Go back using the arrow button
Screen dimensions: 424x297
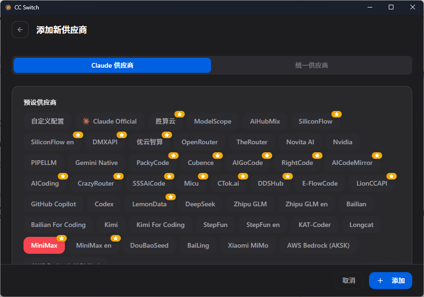point(20,30)
